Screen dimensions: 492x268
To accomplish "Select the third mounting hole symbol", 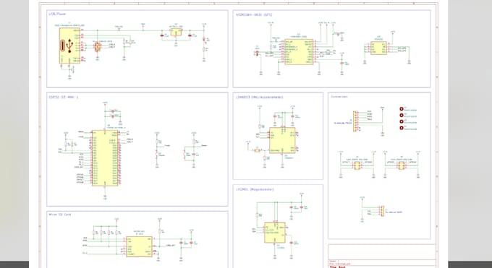I will click(402, 121).
